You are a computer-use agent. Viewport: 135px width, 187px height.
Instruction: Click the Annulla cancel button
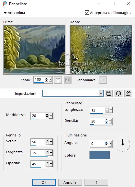click(70, 182)
